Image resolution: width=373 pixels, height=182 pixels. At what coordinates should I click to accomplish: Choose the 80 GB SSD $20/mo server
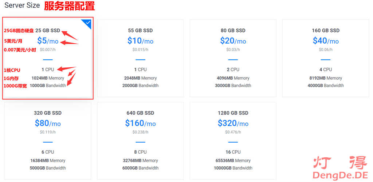pos(233,58)
